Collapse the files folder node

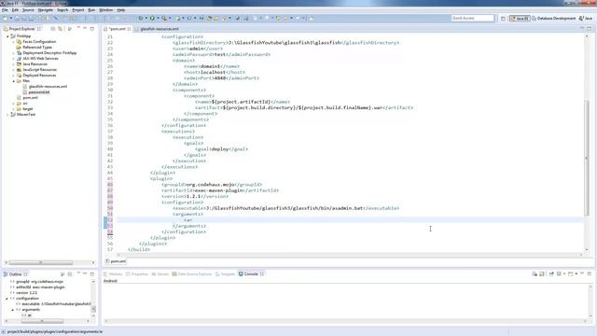click(x=14, y=81)
